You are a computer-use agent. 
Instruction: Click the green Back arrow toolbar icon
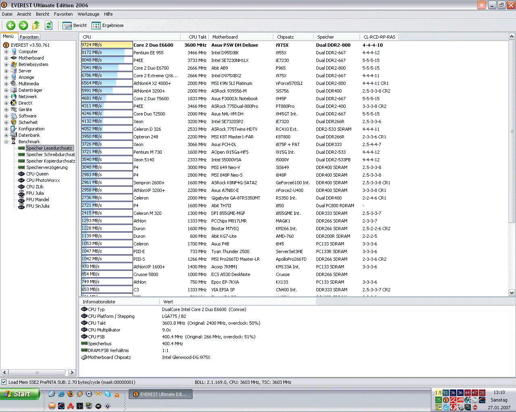point(11,25)
